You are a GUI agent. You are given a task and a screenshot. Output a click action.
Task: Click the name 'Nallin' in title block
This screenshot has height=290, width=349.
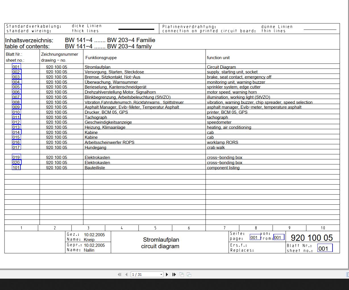click(x=89, y=250)
